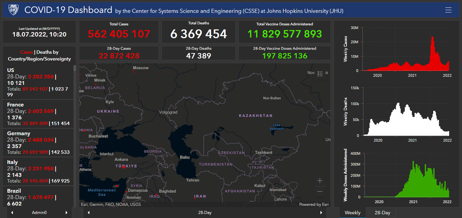The width and height of the screenshot is (462, 218).
Task: Open the map legend list icon
Action: tap(320, 73)
